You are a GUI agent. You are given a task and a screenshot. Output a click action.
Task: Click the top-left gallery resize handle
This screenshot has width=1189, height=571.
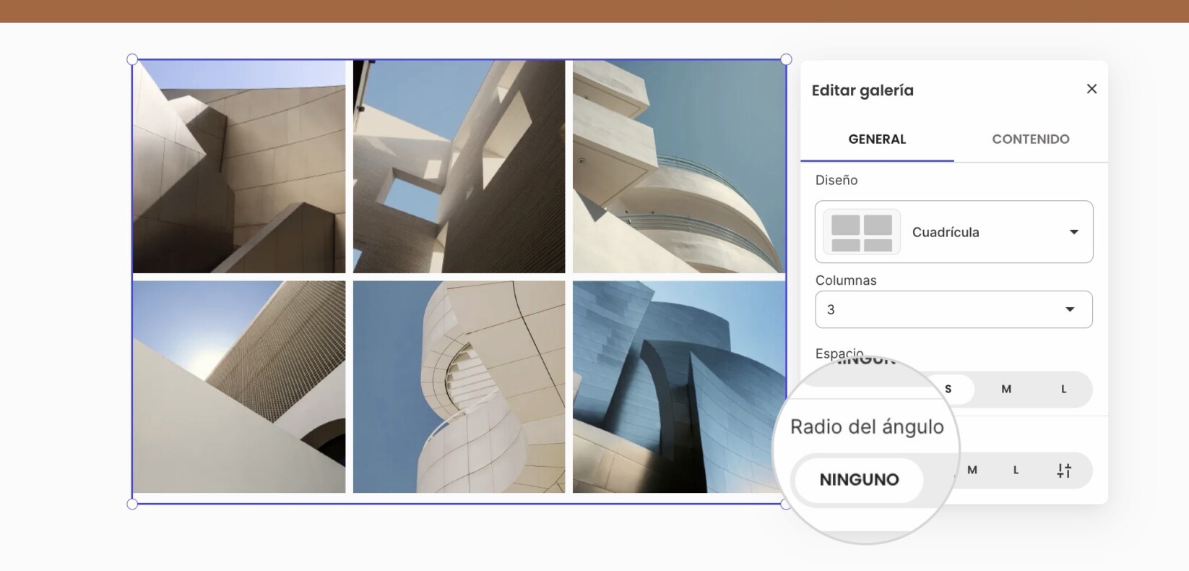[132, 59]
